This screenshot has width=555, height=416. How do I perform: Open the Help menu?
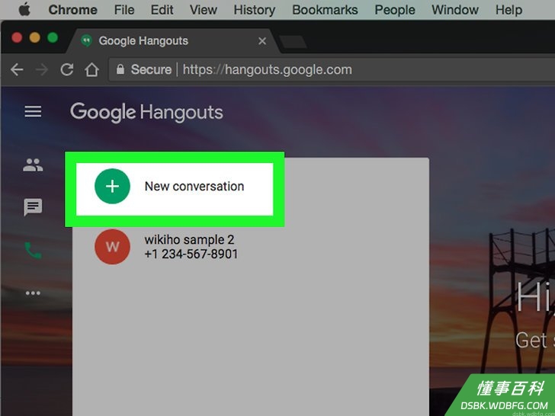(x=508, y=10)
